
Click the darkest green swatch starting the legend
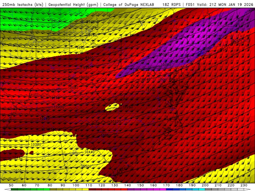[14, 189]
